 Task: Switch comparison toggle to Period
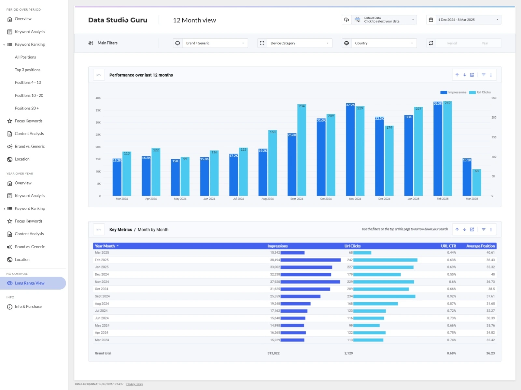tap(452, 43)
